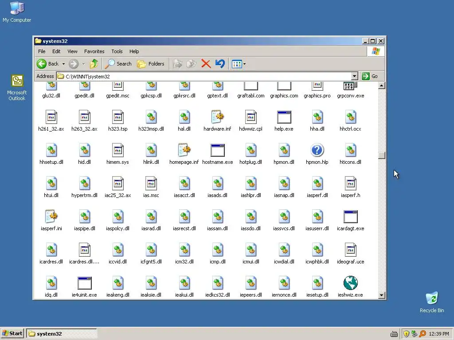The image size is (454, 340).
Task: Select the iasperf.ini file icon
Action: click(x=51, y=216)
